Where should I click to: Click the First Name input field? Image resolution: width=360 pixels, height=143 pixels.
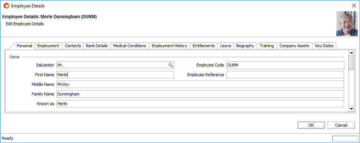pos(115,75)
